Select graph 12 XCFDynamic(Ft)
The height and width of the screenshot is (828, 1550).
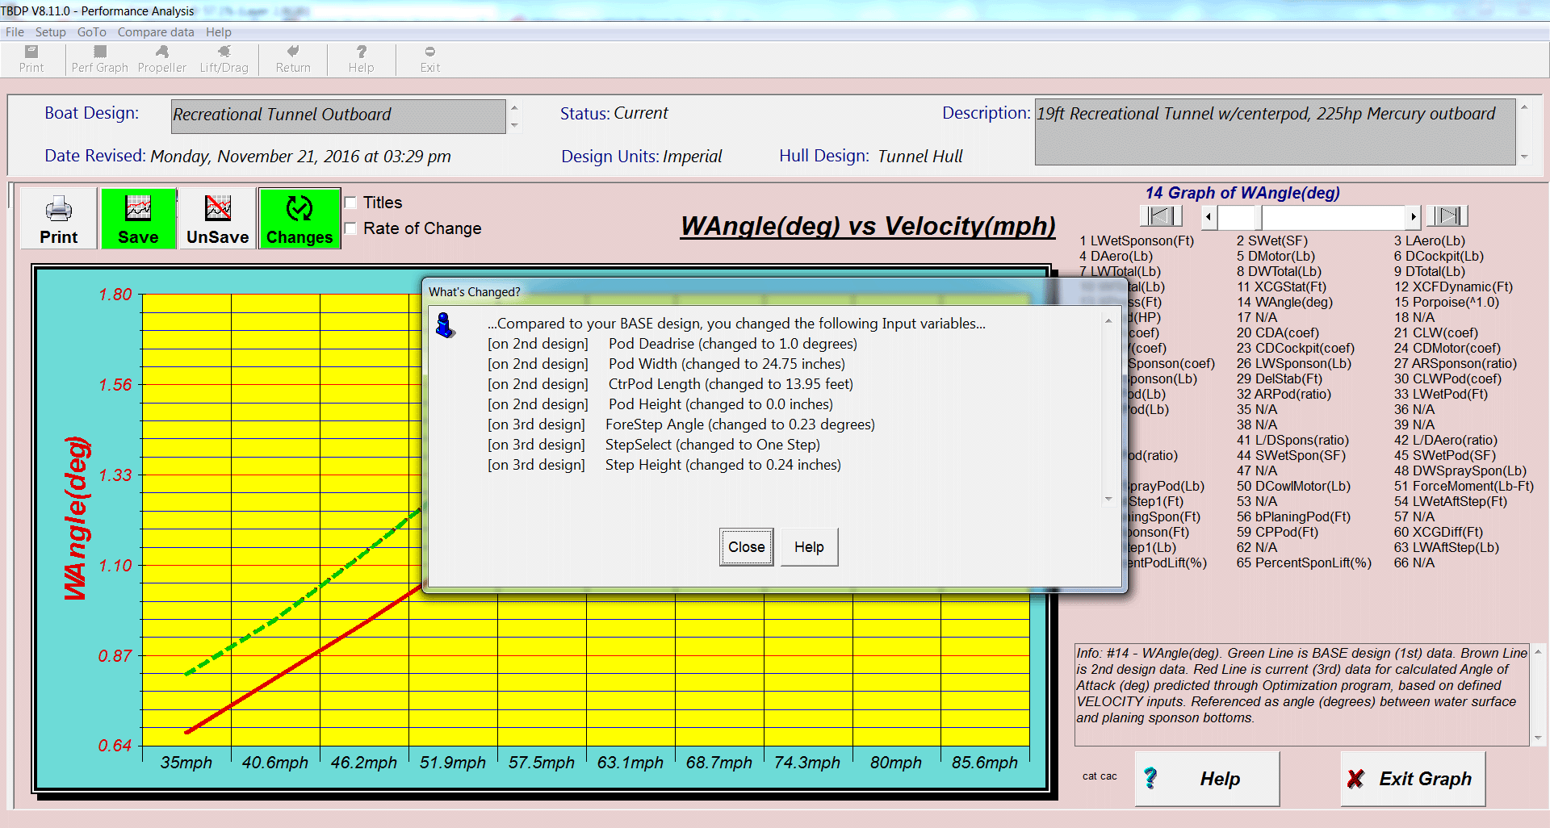click(x=1453, y=286)
